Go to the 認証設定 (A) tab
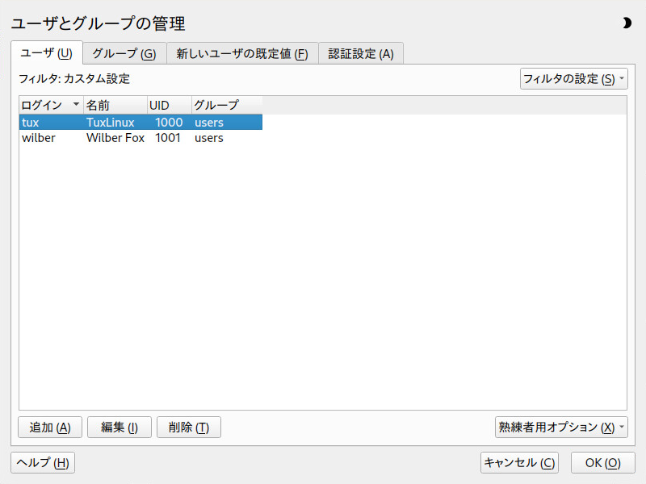This screenshot has width=646, height=484. coord(361,54)
